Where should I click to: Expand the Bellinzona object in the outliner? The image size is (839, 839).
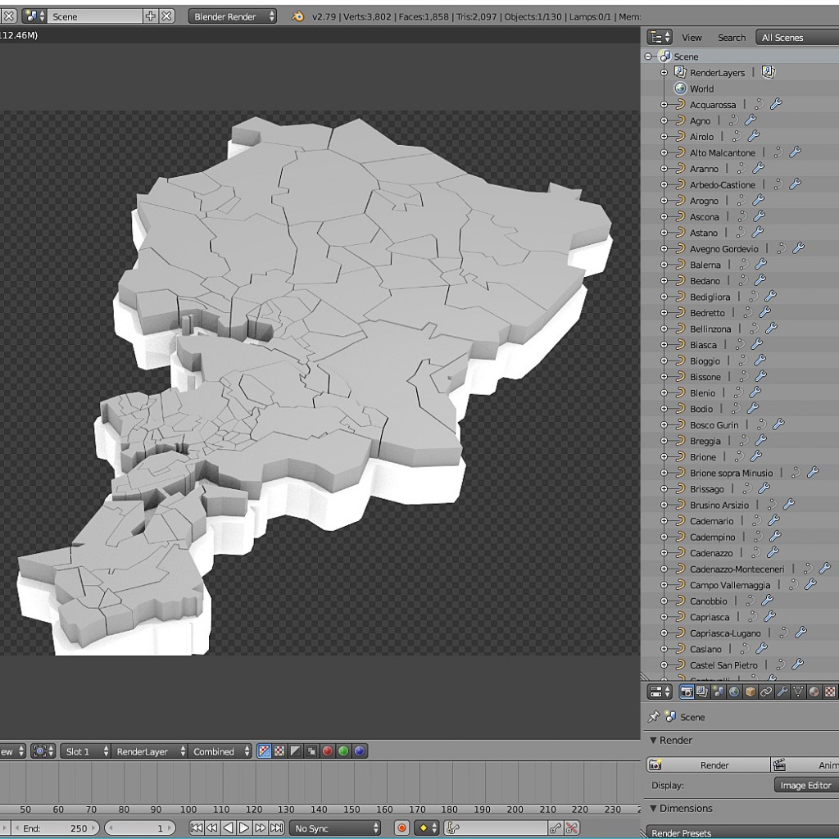(665, 329)
